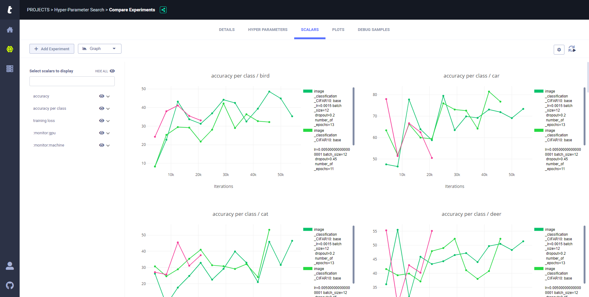The image size is (589, 297).
Task: Hide the accuracy scalar with eye icon
Action: point(102,96)
